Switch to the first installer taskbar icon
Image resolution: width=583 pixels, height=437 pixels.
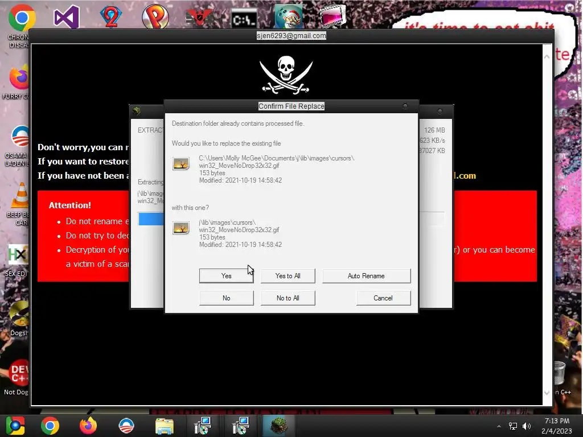click(203, 426)
